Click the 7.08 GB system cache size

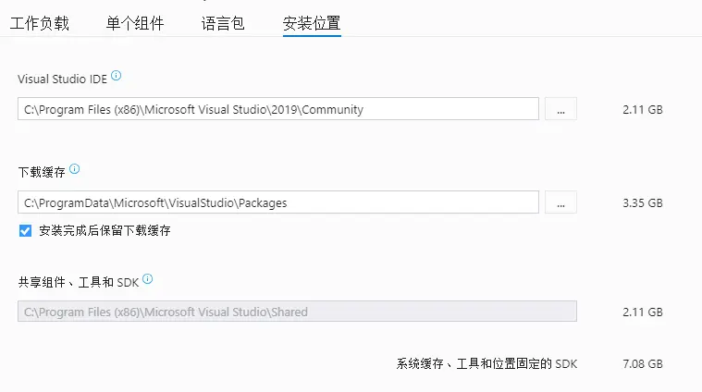(x=643, y=364)
